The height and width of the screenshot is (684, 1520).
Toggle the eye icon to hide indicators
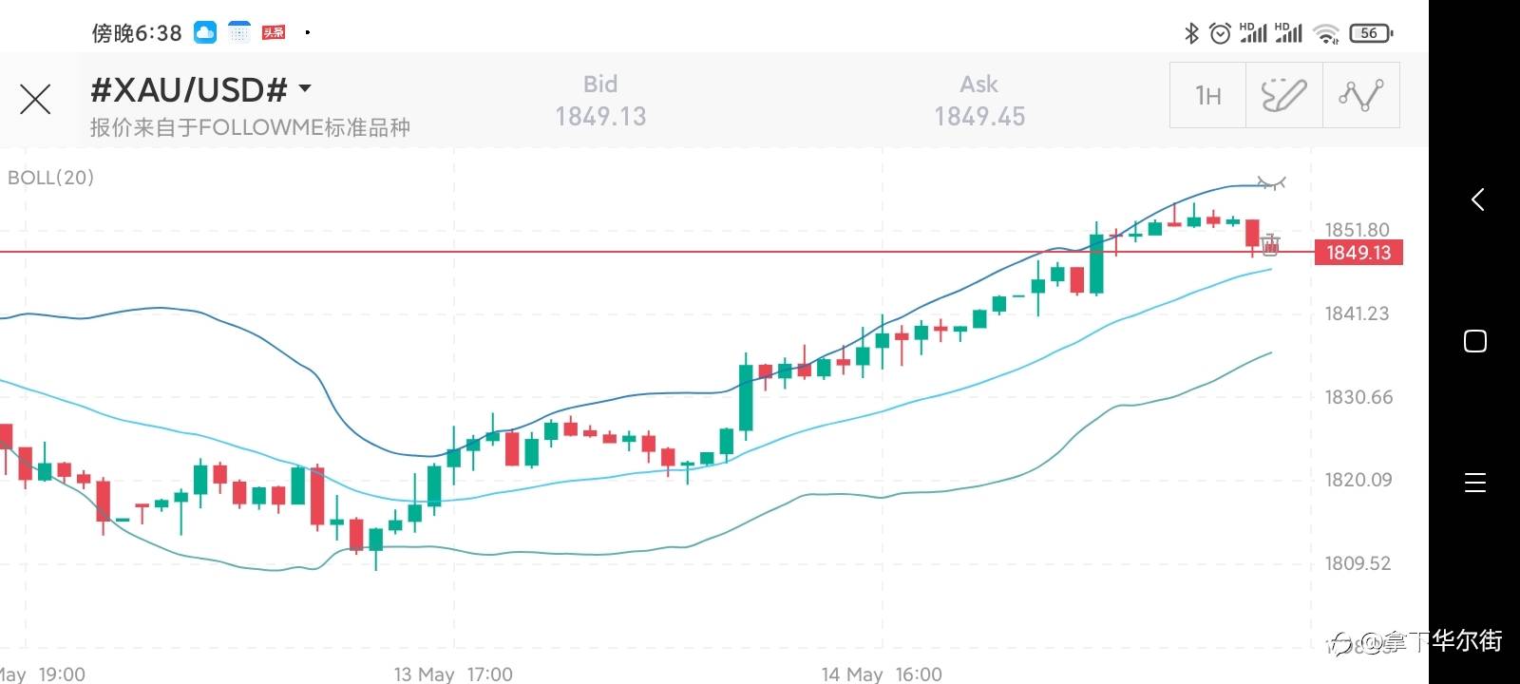(1271, 182)
